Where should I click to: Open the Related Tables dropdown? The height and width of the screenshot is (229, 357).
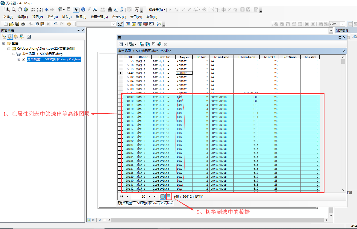point(133,44)
